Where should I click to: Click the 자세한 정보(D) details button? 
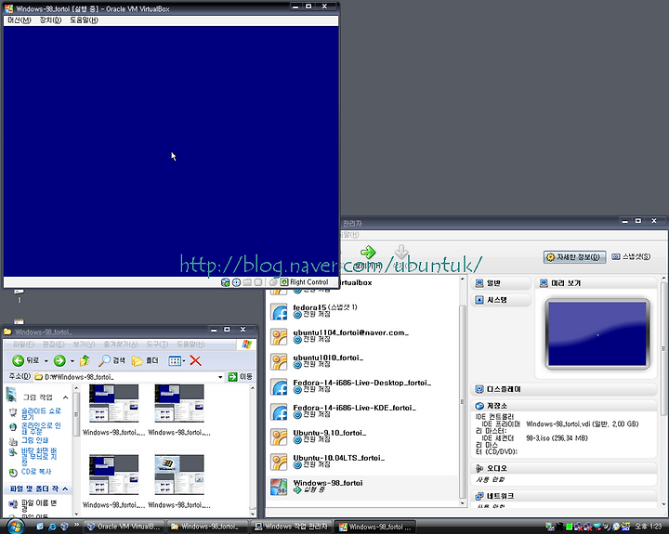pos(575,256)
